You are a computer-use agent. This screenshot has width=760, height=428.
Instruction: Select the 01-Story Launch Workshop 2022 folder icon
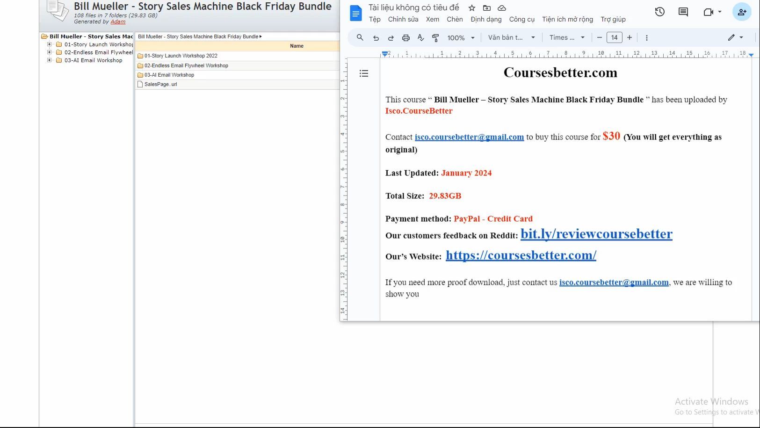click(x=140, y=56)
